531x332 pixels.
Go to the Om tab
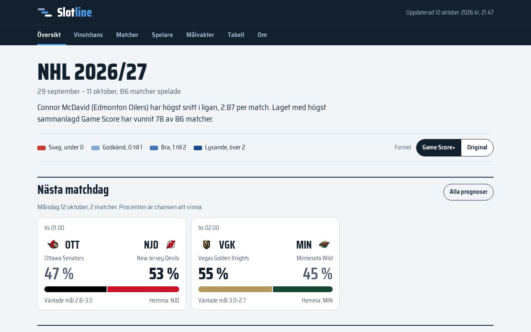[x=262, y=35]
